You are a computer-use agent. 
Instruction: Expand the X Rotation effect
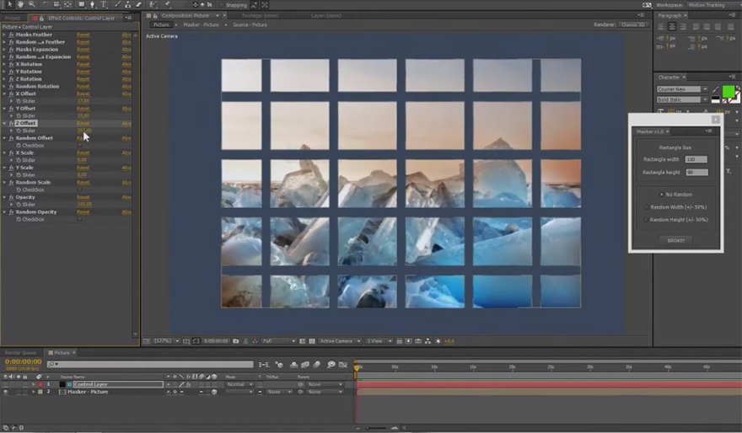click(x=4, y=64)
